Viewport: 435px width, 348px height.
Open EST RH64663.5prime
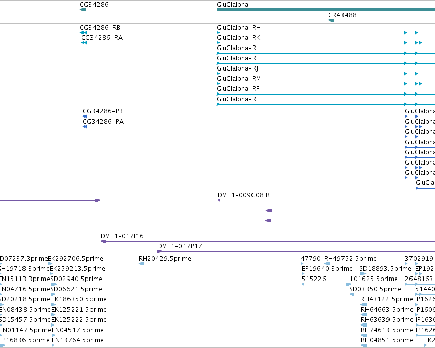387,310
